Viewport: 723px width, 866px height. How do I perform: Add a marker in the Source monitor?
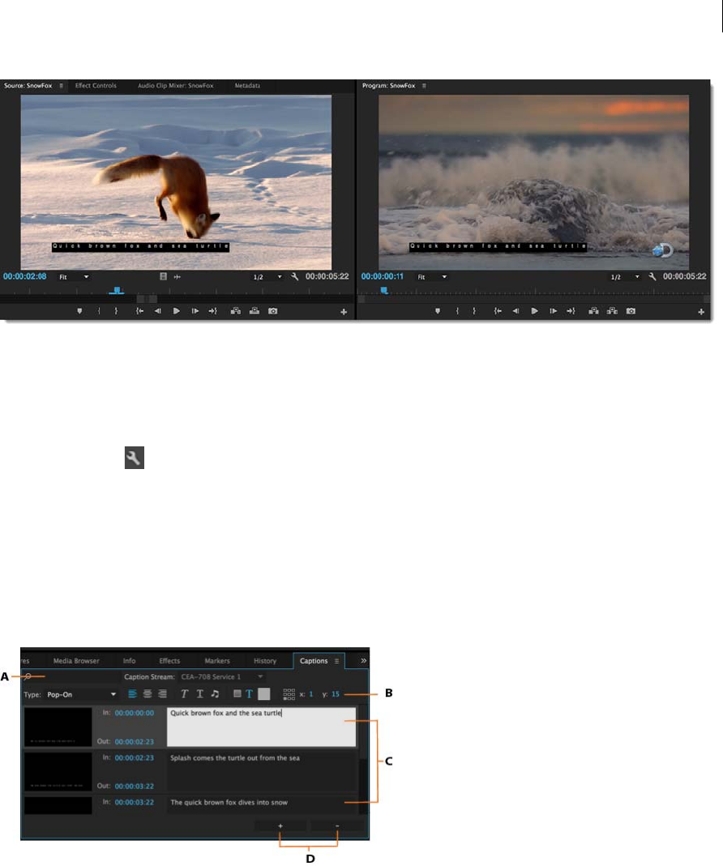tap(79, 311)
